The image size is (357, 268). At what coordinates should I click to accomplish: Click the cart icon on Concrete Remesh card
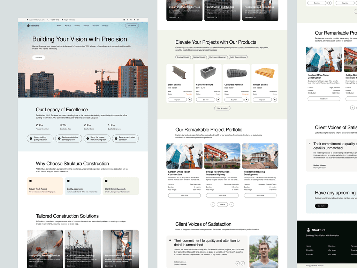[x=246, y=99]
